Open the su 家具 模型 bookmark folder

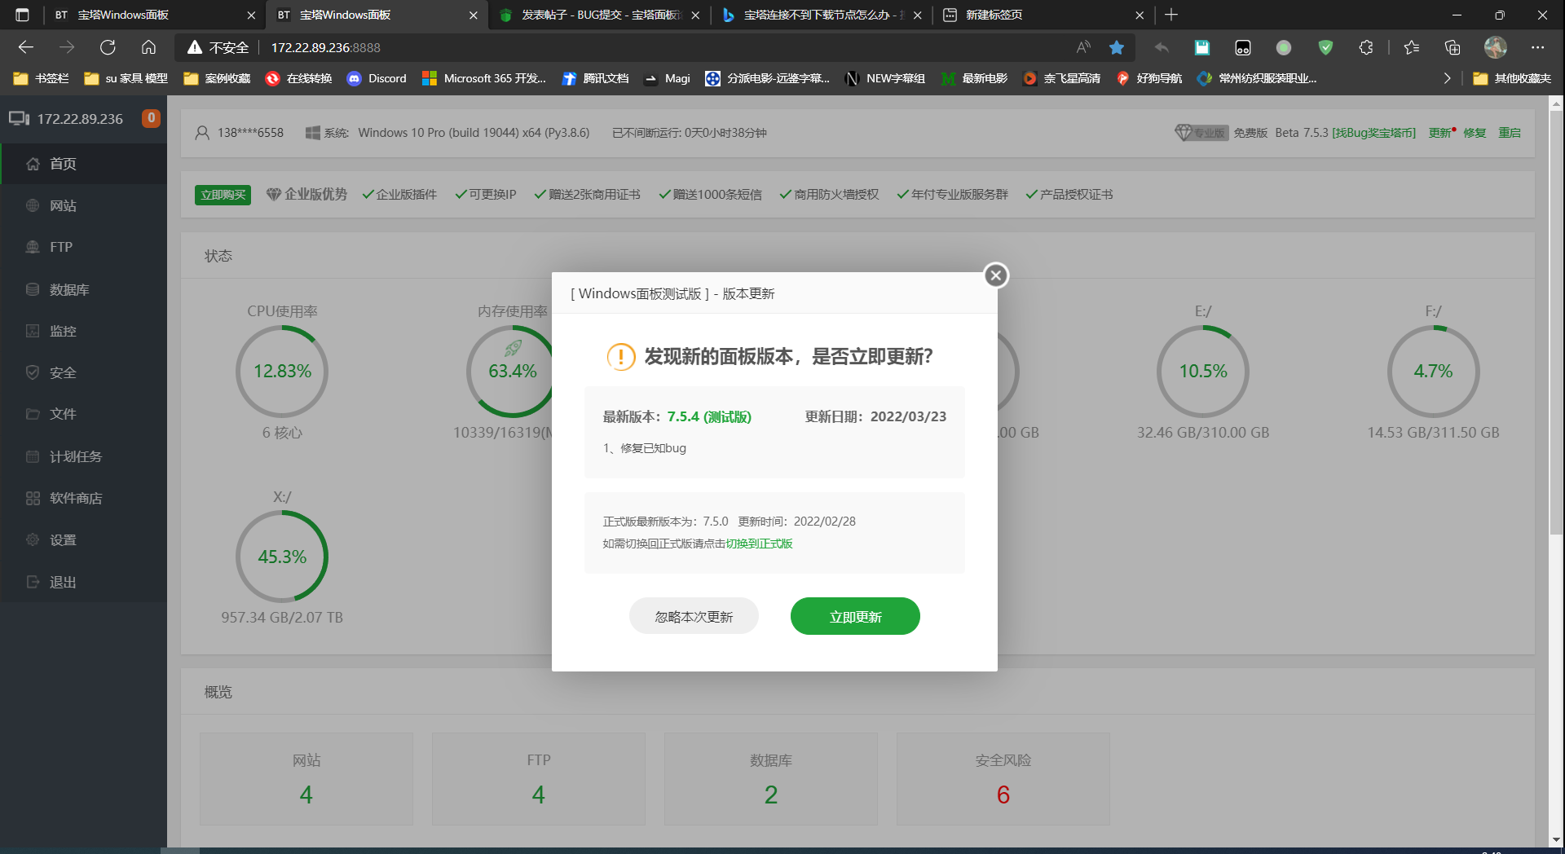click(x=126, y=78)
